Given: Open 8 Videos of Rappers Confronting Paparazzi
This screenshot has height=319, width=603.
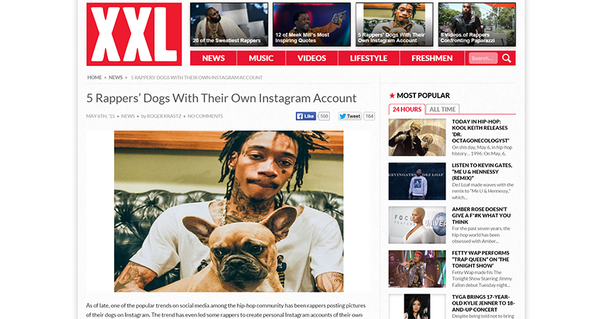Looking at the screenshot, I should coord(477,25).
